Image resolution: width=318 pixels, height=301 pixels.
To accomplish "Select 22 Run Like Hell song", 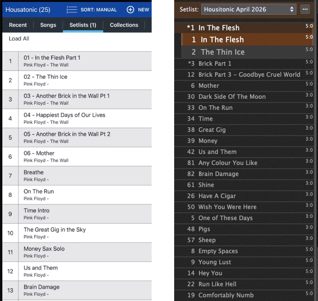I will click(244, 284).
